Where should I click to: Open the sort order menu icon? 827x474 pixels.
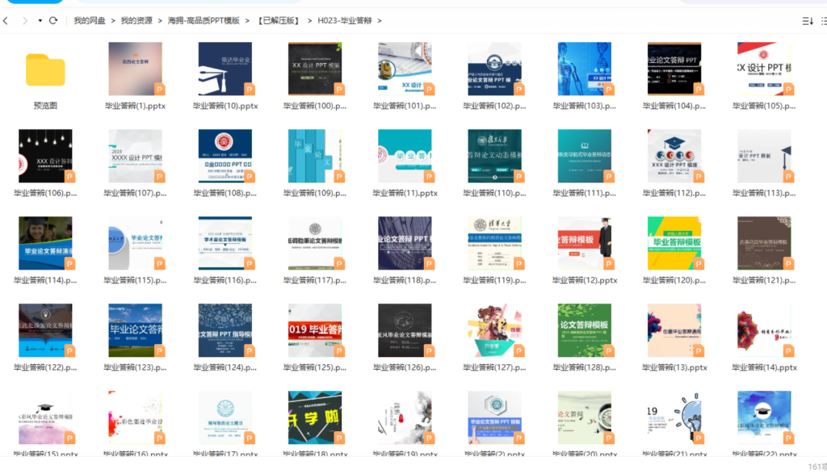tap(807, 21)
